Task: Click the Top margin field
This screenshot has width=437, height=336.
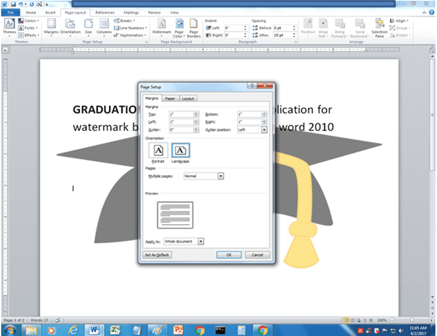Action: 181,114
